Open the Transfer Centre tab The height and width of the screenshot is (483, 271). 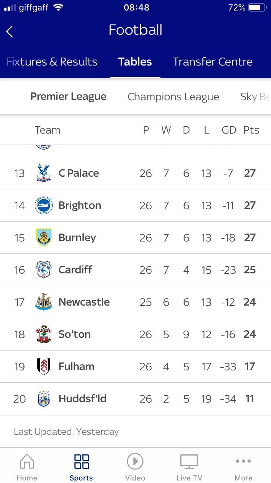click(x=212, y=62)
